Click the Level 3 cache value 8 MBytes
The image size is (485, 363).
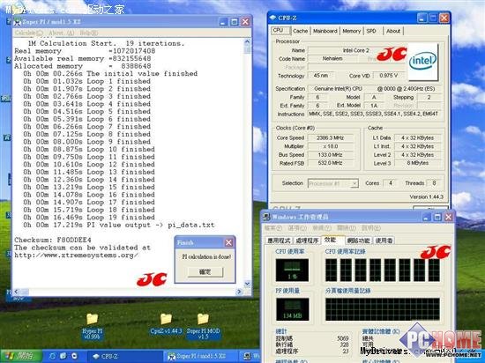click(418, 163)
